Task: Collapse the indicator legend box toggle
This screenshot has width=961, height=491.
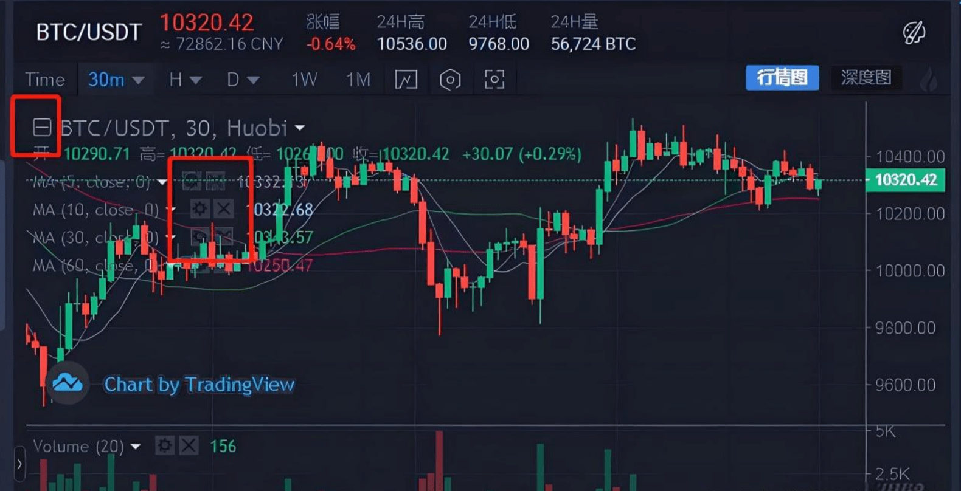Action: (42, 128)
